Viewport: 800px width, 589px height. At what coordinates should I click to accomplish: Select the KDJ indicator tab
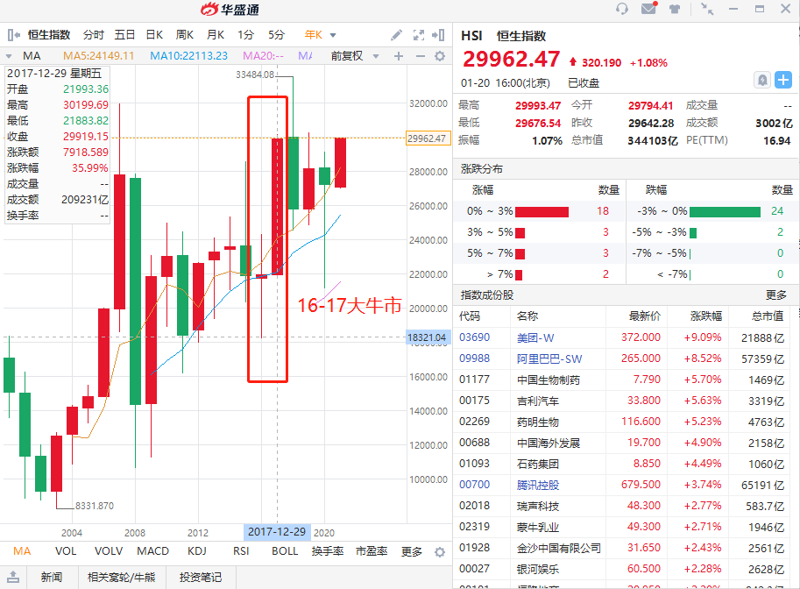pos(197,551)
